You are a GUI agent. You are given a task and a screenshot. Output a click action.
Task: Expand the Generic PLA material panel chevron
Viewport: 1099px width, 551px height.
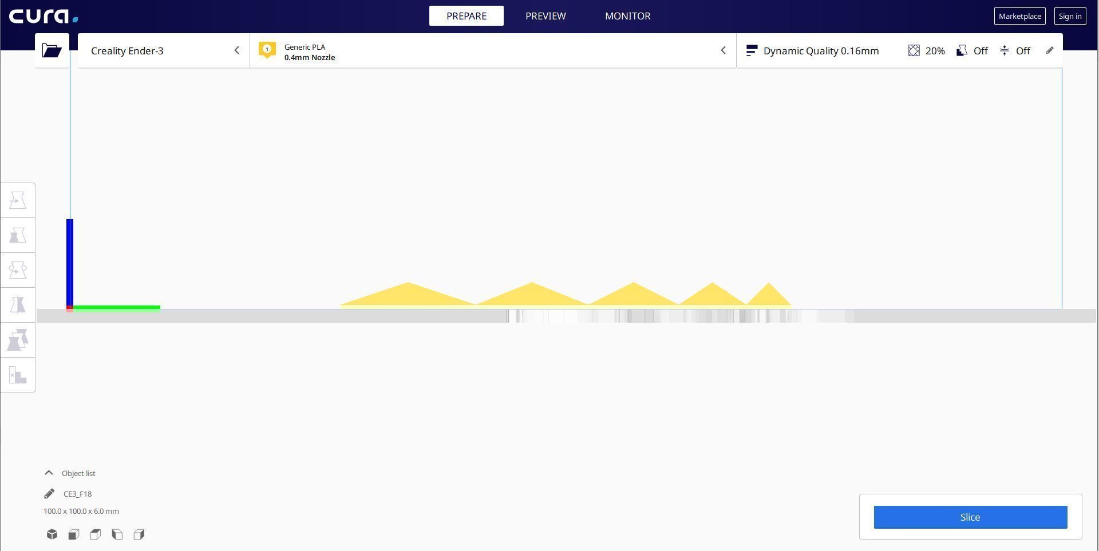(x=723, y=50)
